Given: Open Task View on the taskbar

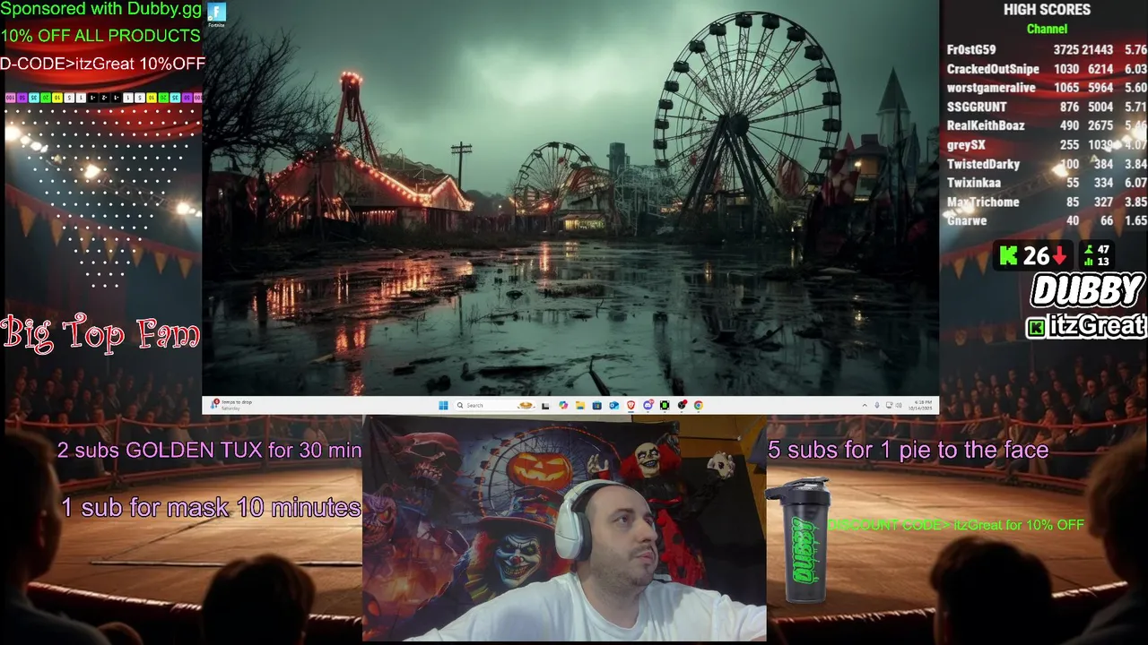Looking at the screenshot, I should pyautogui.click(x=545, y=405).
